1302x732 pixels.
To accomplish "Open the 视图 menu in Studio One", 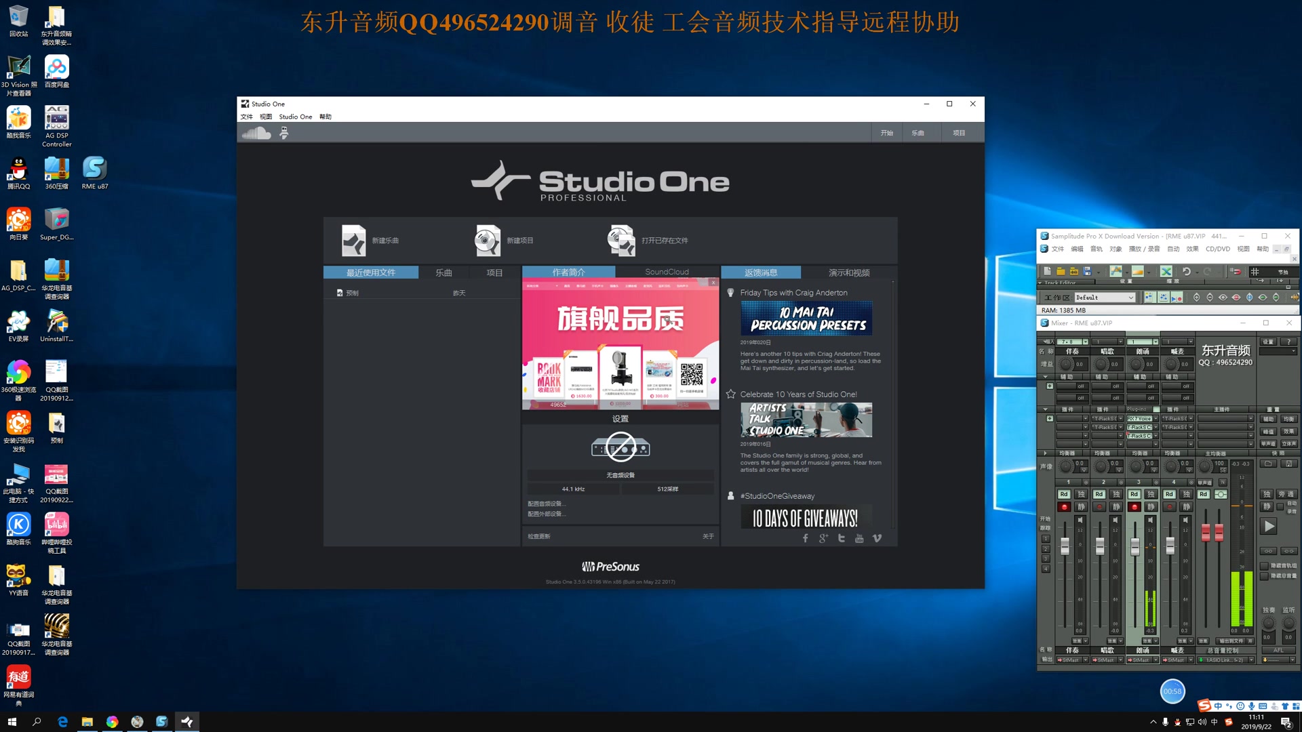I will tap(266, 117).
